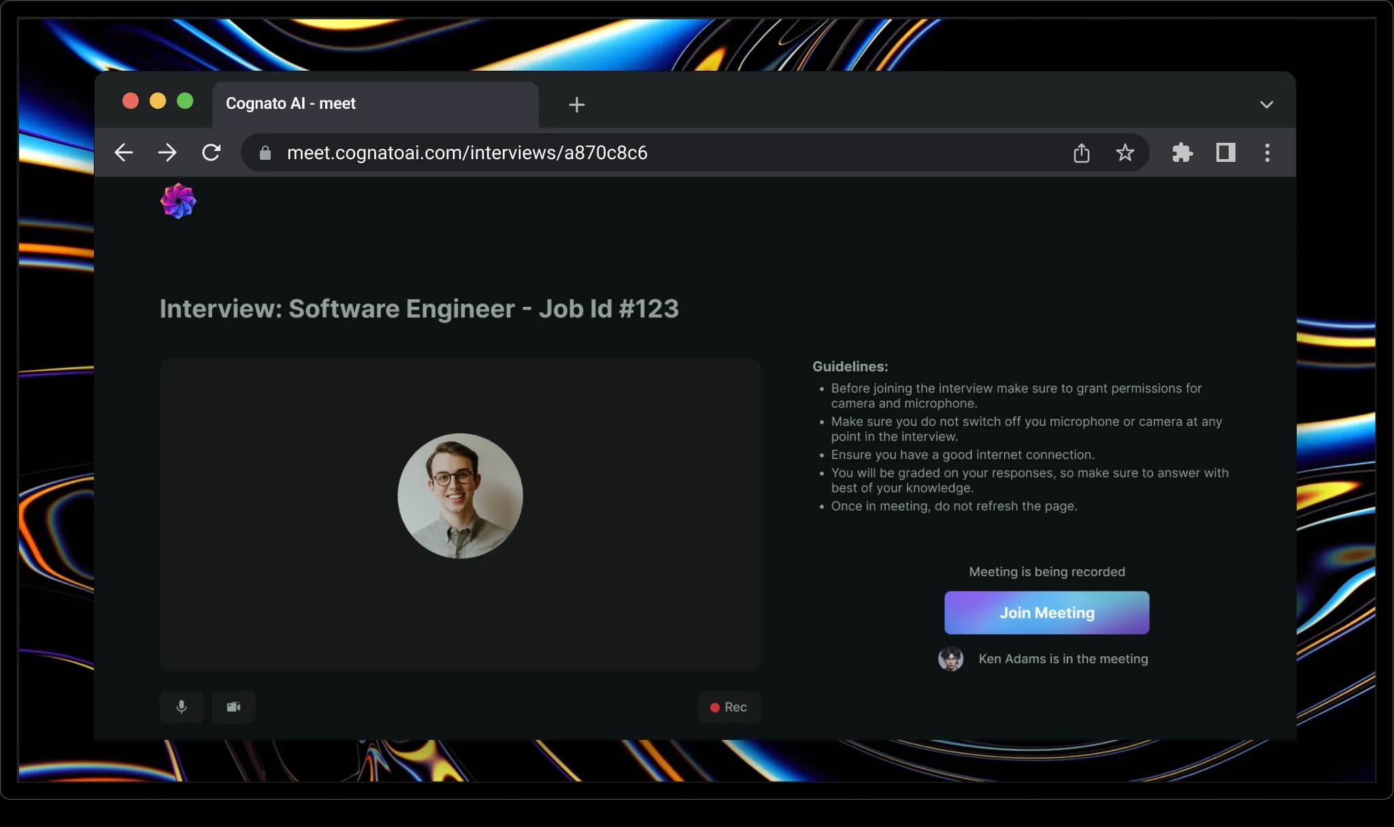Click Ken Adams' small avatar
This screenshot has height=827, width=1394.
click(950, 658)
